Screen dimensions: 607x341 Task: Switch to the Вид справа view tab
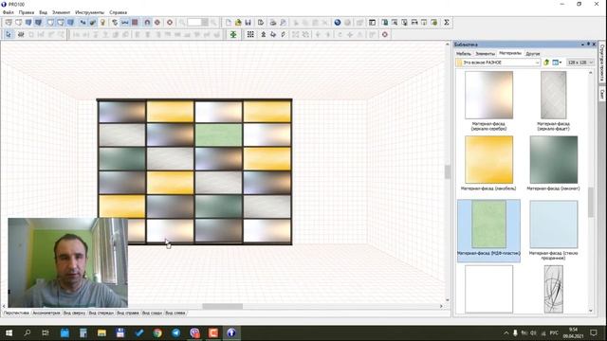[x=128, y=313]
